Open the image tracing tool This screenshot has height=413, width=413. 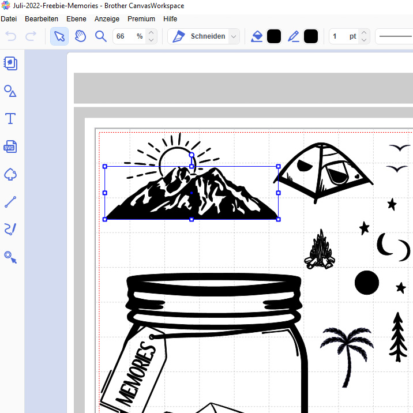tap(10, 257)
